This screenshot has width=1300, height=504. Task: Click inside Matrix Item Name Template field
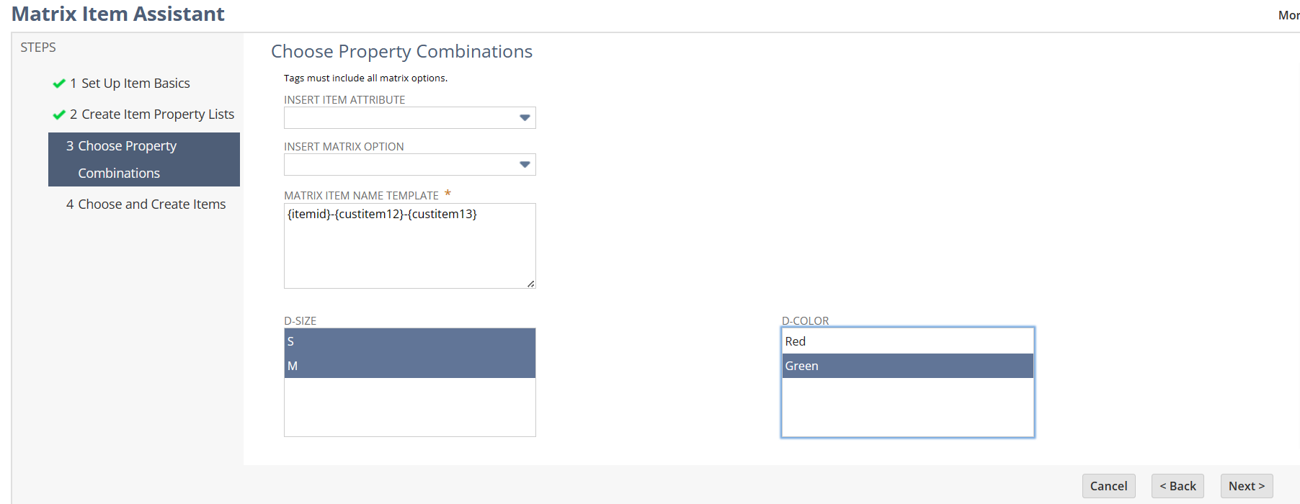click(409, 252)
